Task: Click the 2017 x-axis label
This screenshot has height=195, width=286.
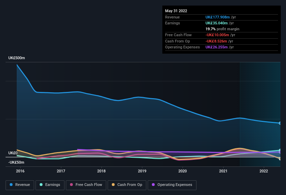Action: pos(61,171)
